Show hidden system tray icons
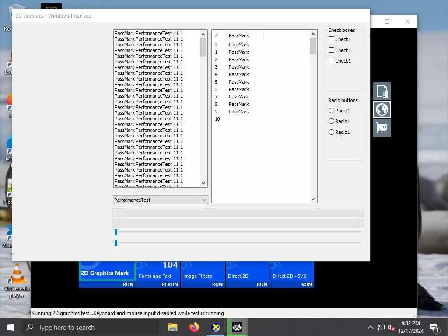 pos(370,327)
